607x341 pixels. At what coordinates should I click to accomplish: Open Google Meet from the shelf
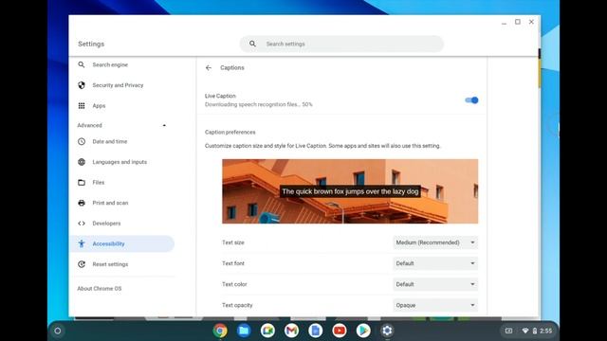pyautogui.click(x=267, y=331)
